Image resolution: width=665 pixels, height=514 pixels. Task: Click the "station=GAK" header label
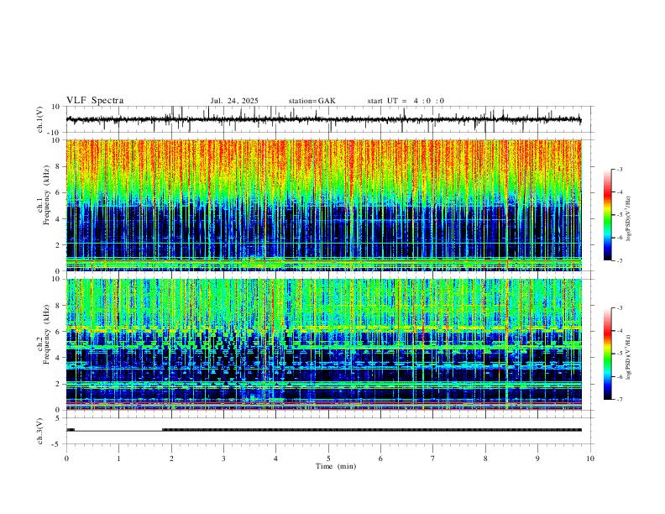click(x=312, y=101)
